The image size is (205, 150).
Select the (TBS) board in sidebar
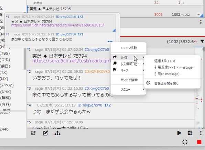(x=5, y=53)
